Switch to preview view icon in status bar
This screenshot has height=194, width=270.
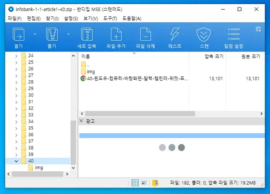pyautogui.click(x=144, y=183)
